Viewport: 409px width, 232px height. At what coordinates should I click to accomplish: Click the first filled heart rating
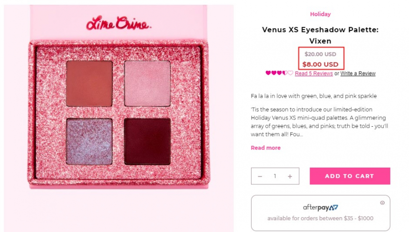268,73
